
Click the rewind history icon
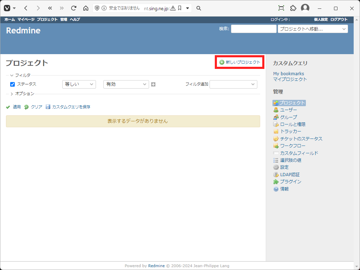pos(50,8)
